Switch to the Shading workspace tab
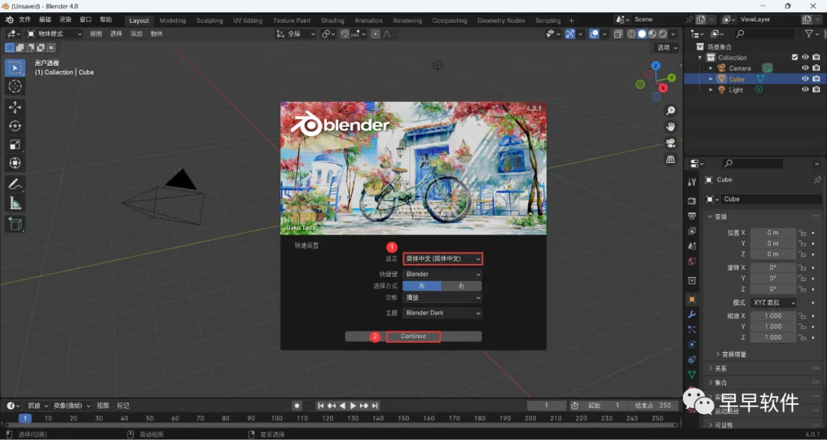The width and height of the screenshot is (827, 440). point(332,21)
